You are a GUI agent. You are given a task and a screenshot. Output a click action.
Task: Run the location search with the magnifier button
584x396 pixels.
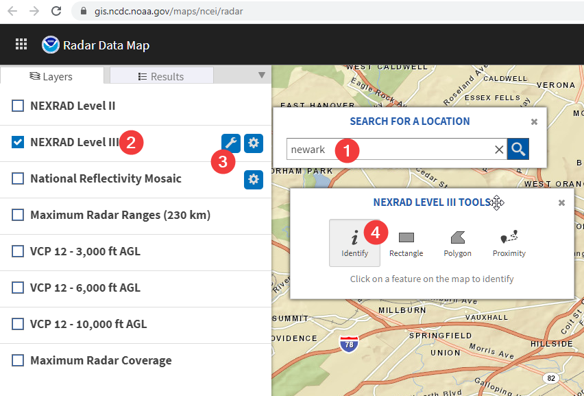pyautogui.click(x=518, y=149)
